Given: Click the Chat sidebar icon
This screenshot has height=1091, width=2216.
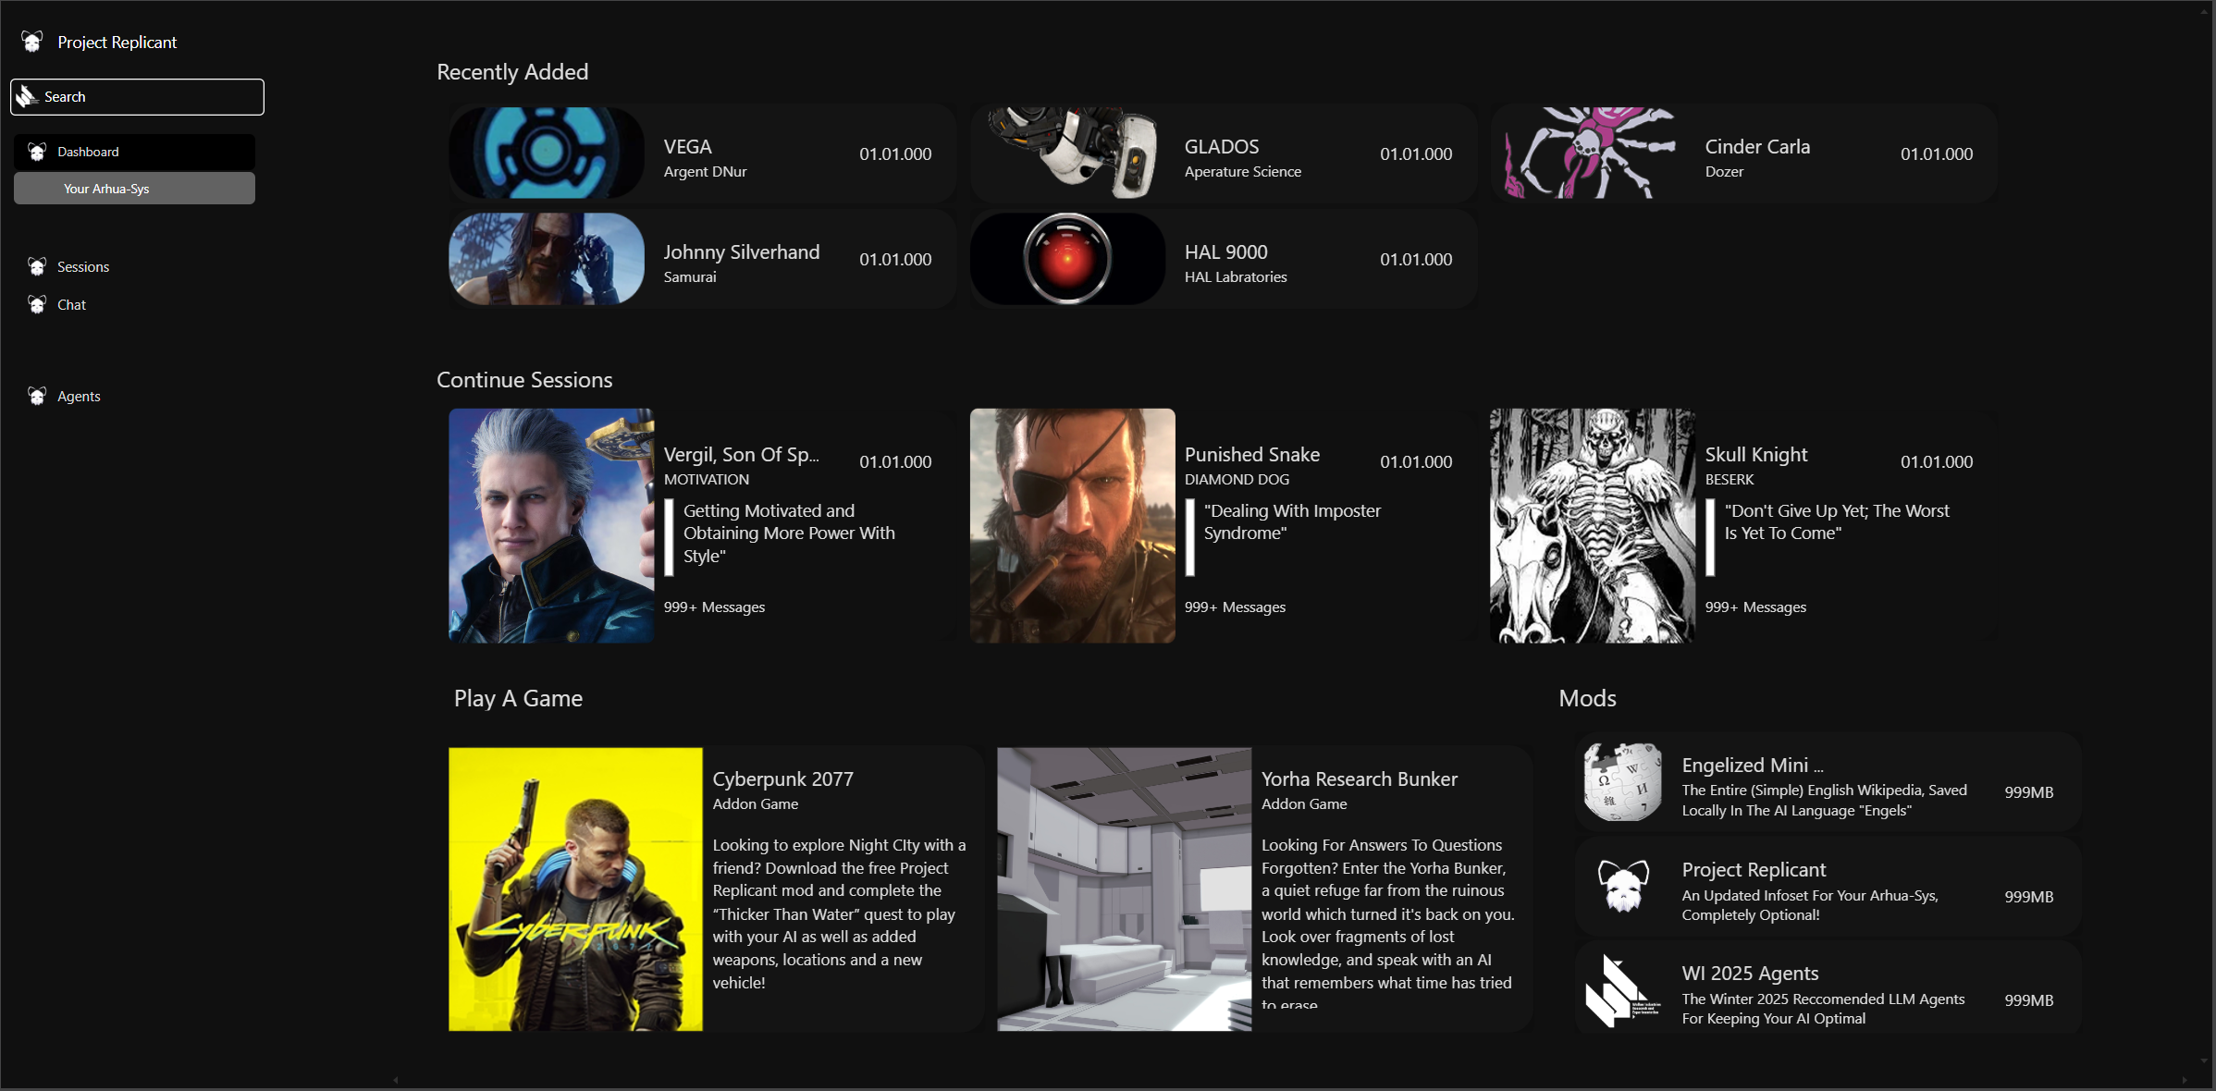Looking at the screenshot, I should coord(37,304).
